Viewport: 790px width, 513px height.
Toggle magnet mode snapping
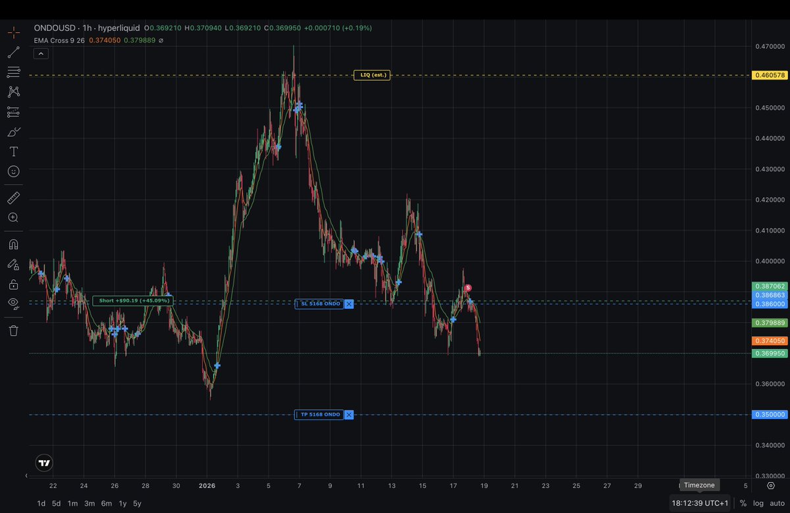(13, 244)
